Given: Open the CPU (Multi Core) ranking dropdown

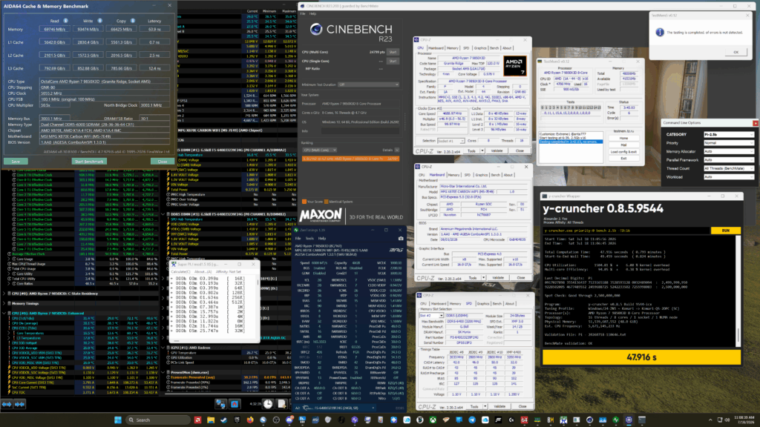Looking at the screenshot, I should click(319, 150).
